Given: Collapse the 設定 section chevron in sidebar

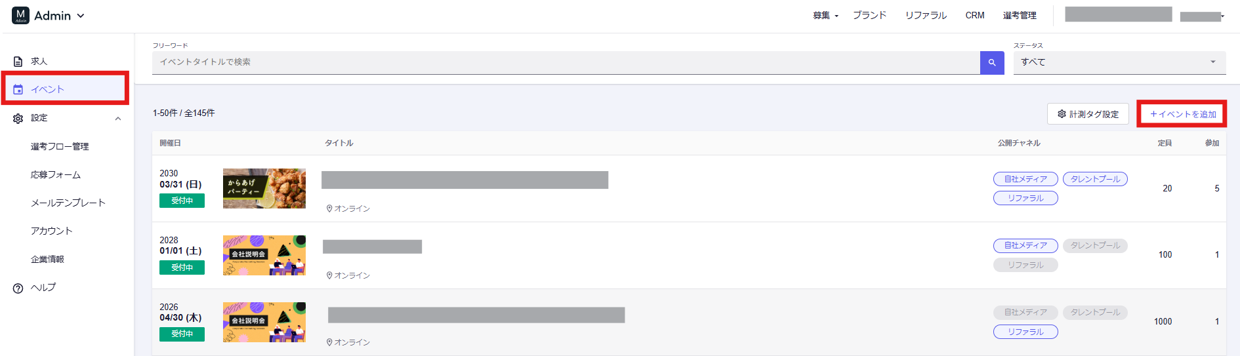Looking at the screenshot, I should pyautogui.click(x=118, y=119).
